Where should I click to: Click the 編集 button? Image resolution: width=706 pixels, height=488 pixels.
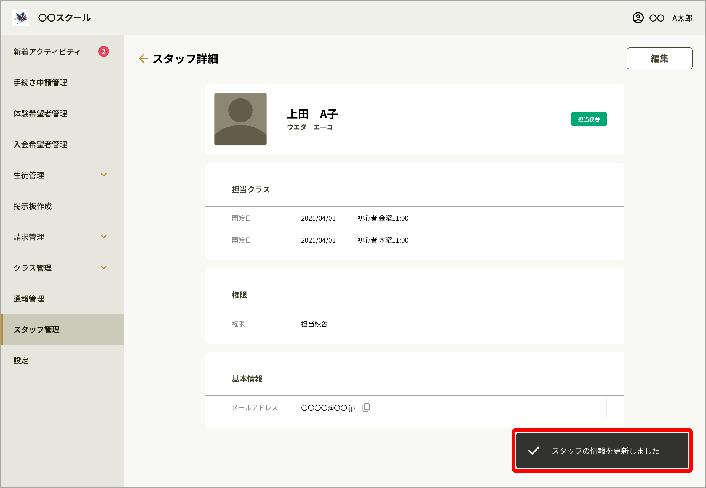pyautogui.click(x=659, y=58)
